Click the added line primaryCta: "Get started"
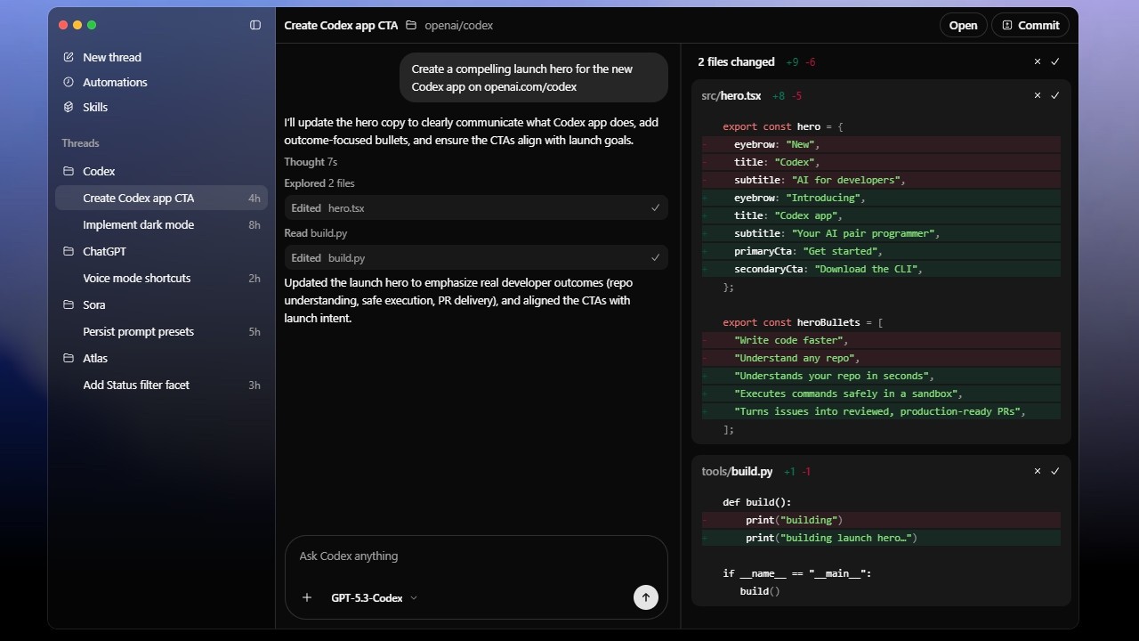The width and height of the screenshot is (1139, 641). coord(881,251)
